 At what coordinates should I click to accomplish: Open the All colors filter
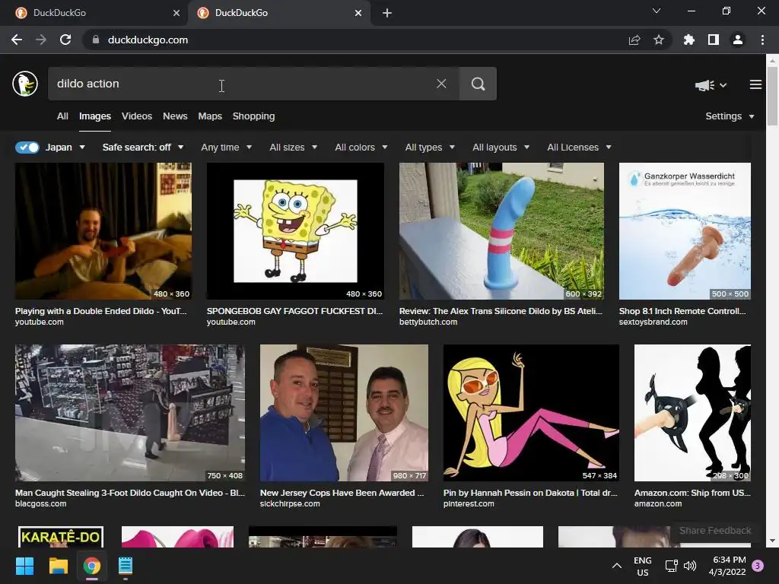361,148
